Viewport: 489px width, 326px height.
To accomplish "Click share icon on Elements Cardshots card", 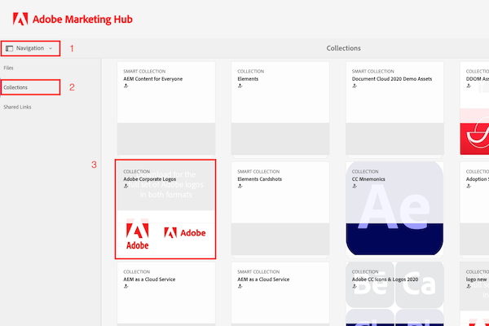I will click(x=240, y=186).
